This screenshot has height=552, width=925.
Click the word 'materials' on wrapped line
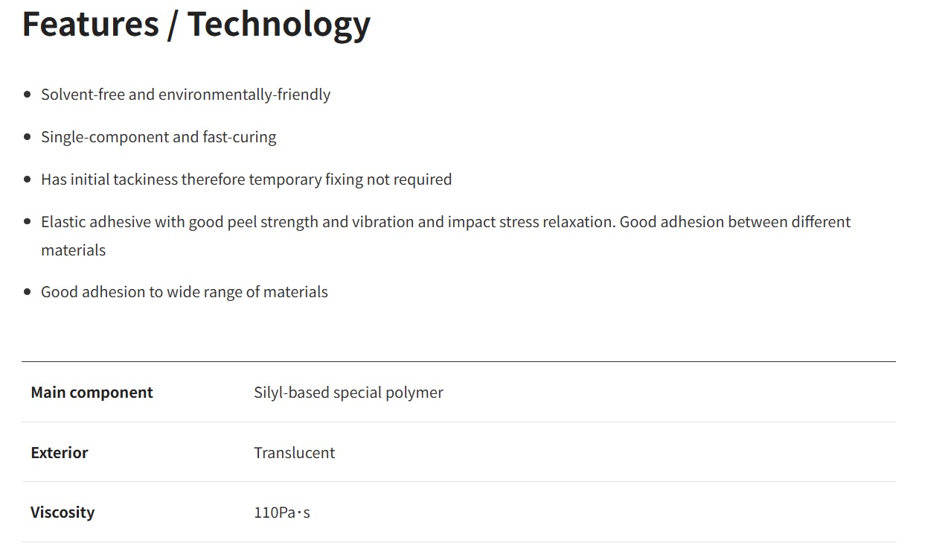(73, 250)
